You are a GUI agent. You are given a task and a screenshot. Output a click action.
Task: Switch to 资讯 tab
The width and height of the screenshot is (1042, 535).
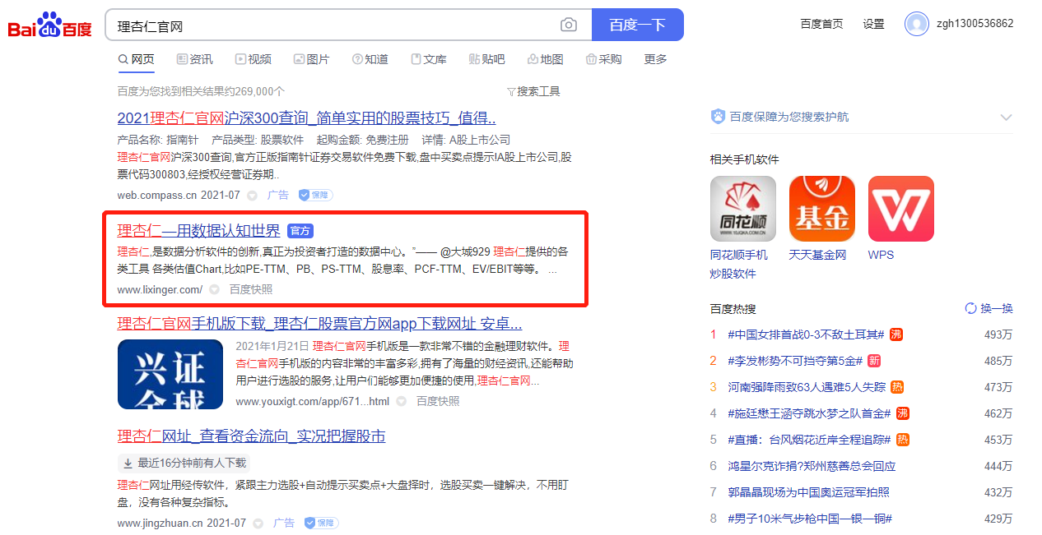(194, 59)
